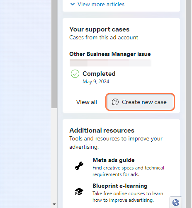Image resolution: width=192 pixels, height=208 pixels.
Task: Expand View more articles chevron
Action: [73, 4]
